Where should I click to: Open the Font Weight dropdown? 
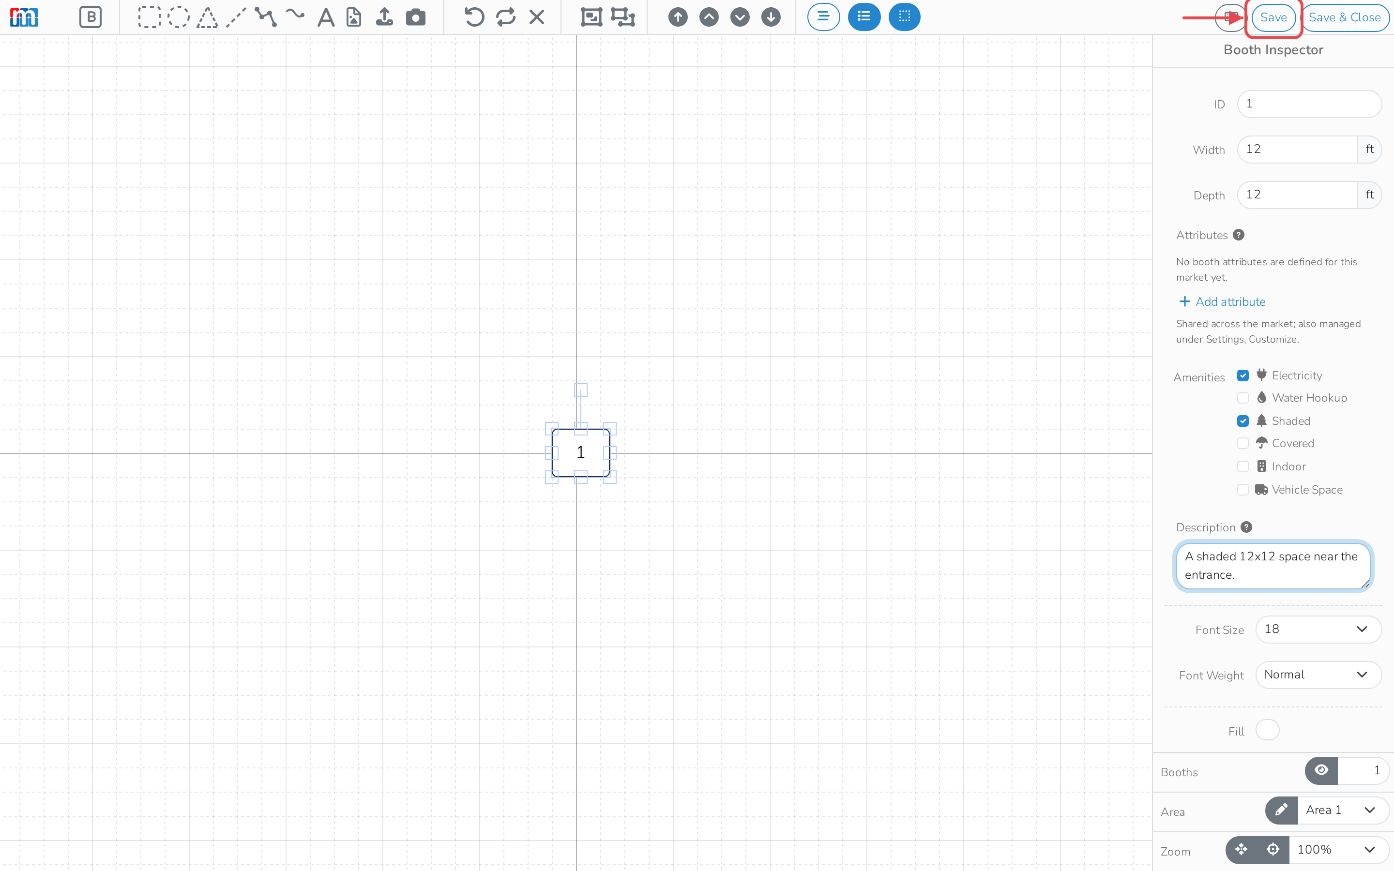[x=1318, y=675]
